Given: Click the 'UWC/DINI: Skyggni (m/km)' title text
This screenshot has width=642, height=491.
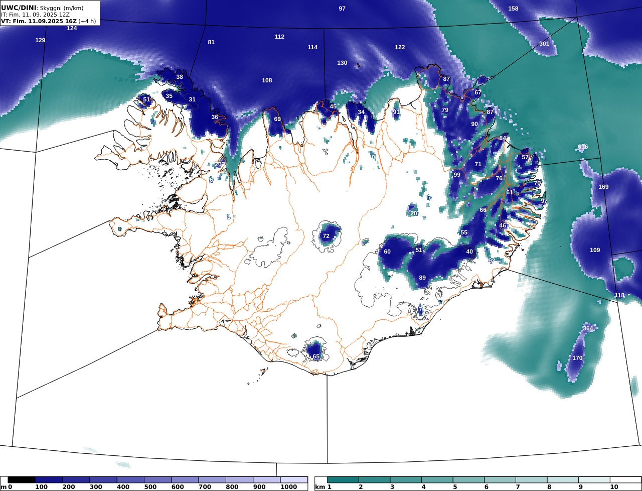Looking at the screenshot, I should [x=42, y=8].
